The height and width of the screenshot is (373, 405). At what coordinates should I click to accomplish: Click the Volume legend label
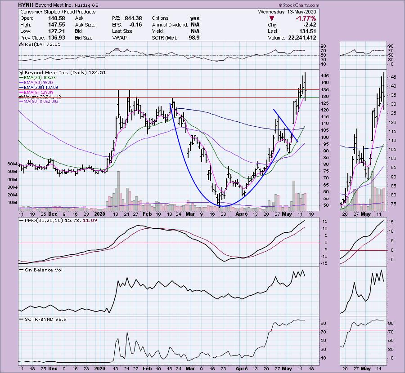coord(40,97)
